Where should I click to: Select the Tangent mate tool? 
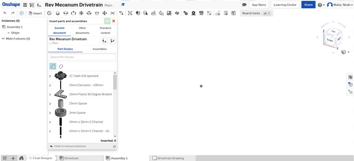tap(121, 13)
